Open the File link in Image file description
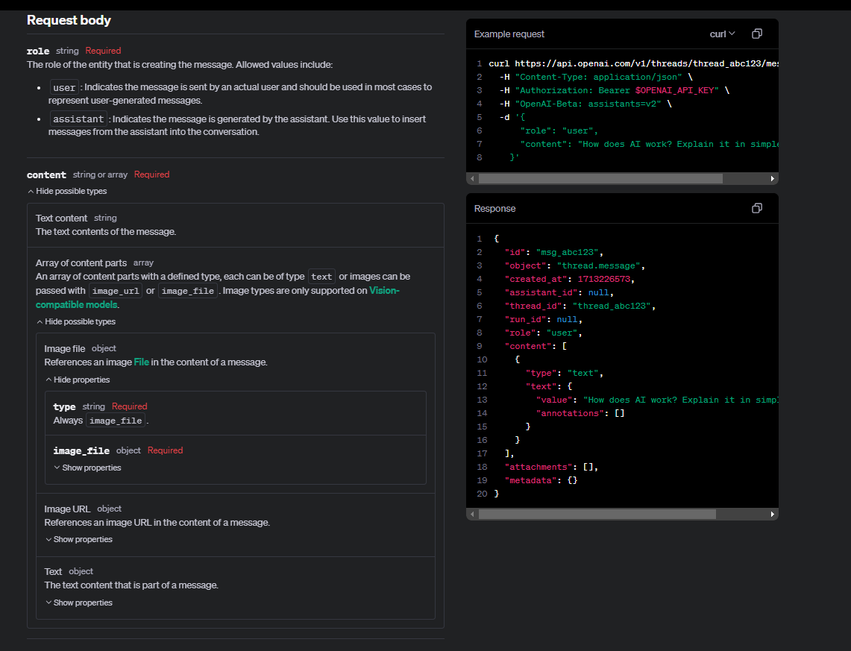This screenshot has height=651, width=851. coord(141,362)
